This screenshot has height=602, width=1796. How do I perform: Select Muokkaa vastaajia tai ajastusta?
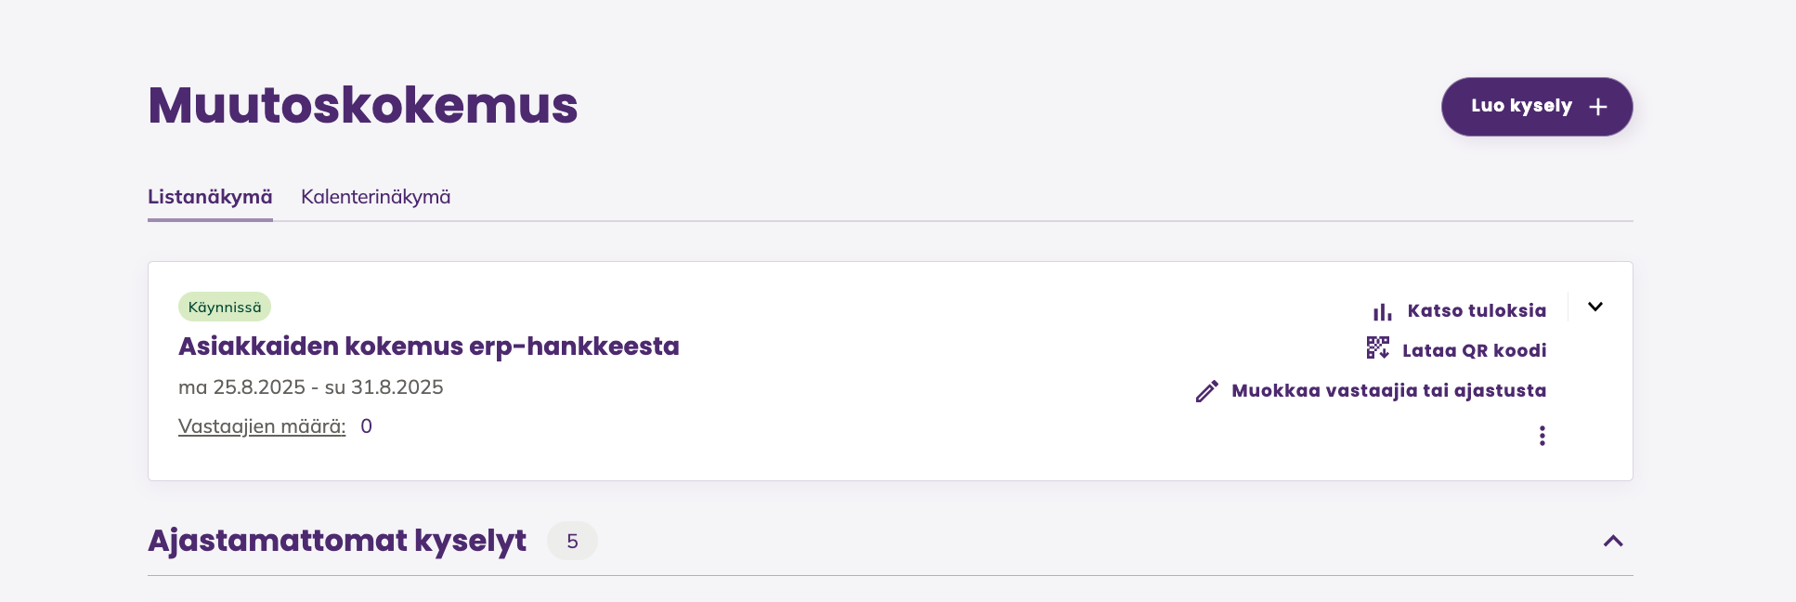pos(1388,390)
